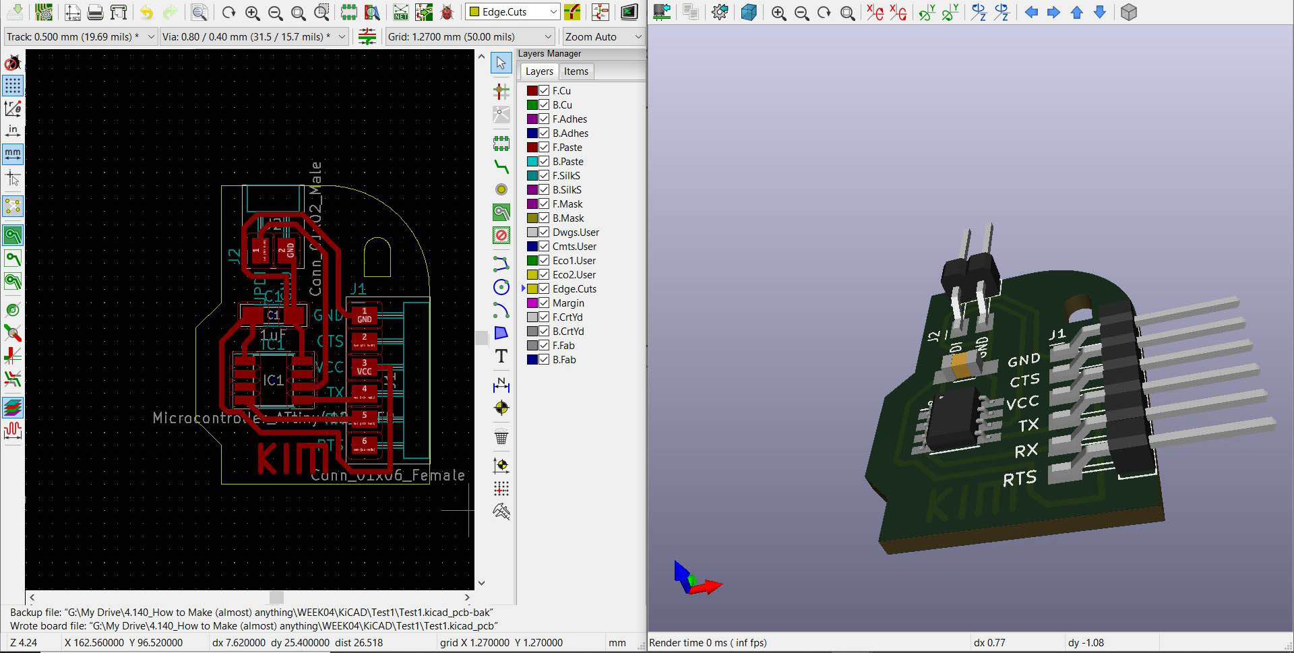The image size is (1294, 653).
Task: Toggle Margin layer visibility checkbox
Action: coord(544,303)
